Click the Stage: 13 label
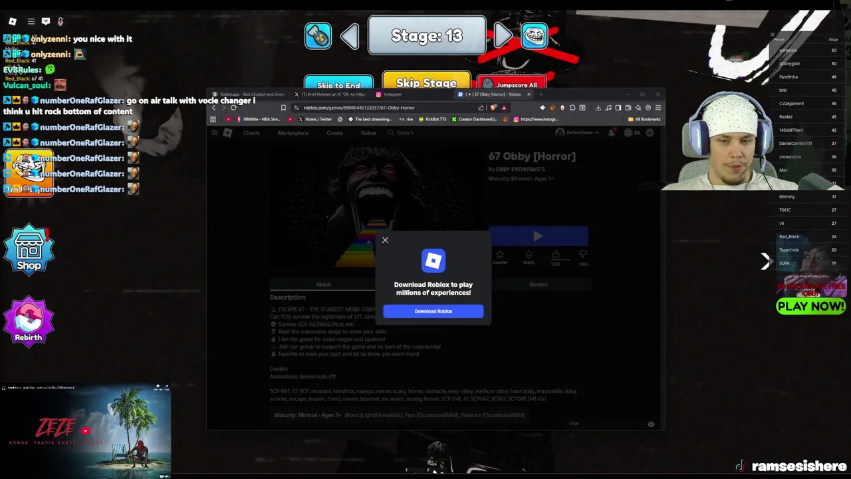This screenshot has width=851, height=479. [x=427, y=35]
